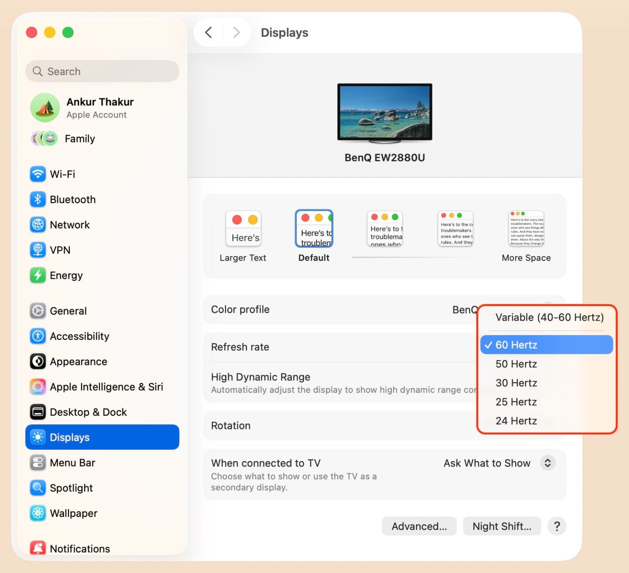Viewport: 629px width, 573px height.
Task: Click the BenQ EW2880U monitor image
Action: coord(385,113)
